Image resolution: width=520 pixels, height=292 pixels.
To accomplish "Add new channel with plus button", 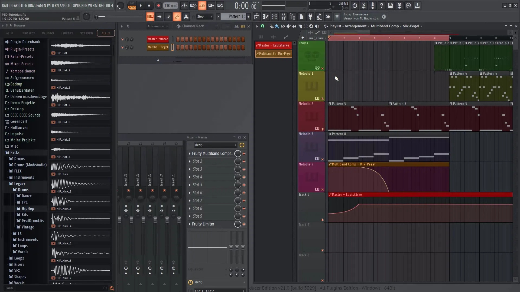I will pos(158,60).
